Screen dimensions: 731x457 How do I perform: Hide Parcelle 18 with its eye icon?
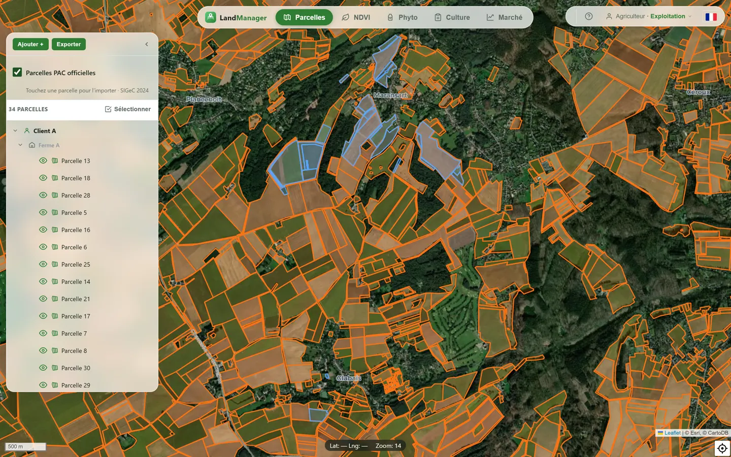point(43,178)
